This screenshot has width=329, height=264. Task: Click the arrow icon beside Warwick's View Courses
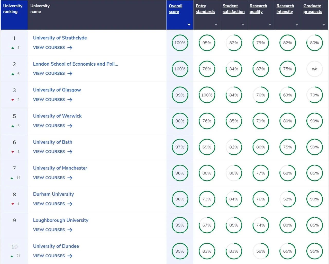[x=70, y=126]
